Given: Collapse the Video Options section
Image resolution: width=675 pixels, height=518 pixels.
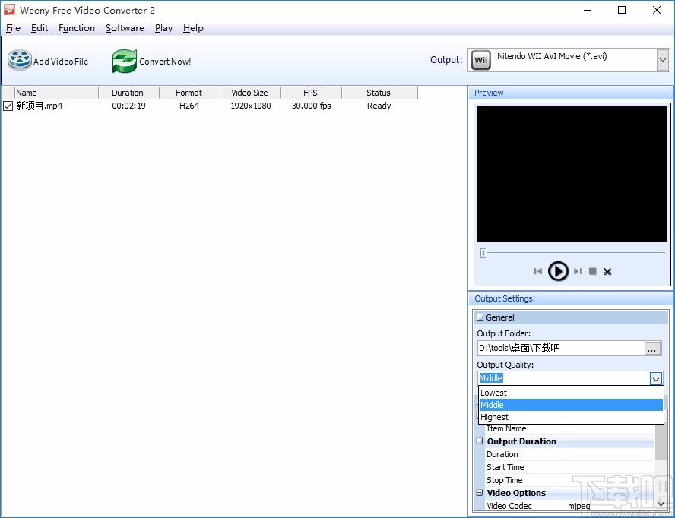Looking at the screenshot, I should (480, 493).
